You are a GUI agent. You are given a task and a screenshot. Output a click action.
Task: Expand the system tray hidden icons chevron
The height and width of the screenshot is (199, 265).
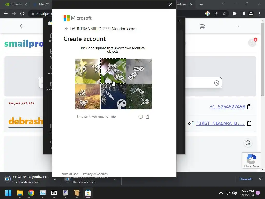click(221, 193)
